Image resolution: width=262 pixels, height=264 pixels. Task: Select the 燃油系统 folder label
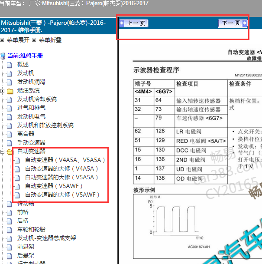[x=29, y=91]
